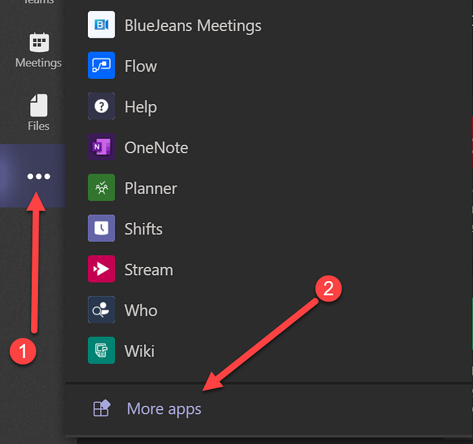473x444 pixels.
Task: Open the More apps link
Action: point(164,409)
